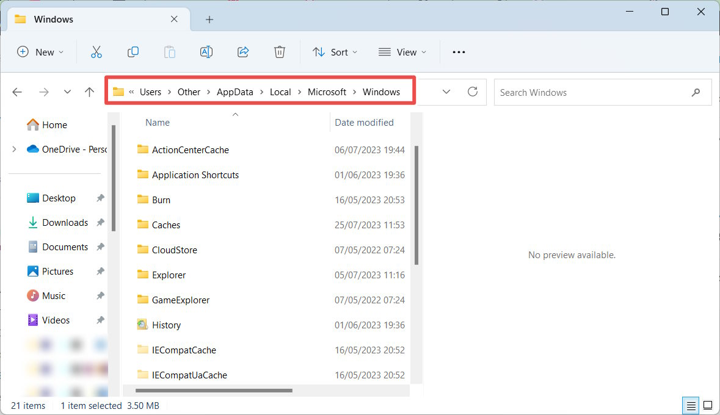720x415 pixels.
Task: Toggle the details pane in status bar
Action: [708, 405]
